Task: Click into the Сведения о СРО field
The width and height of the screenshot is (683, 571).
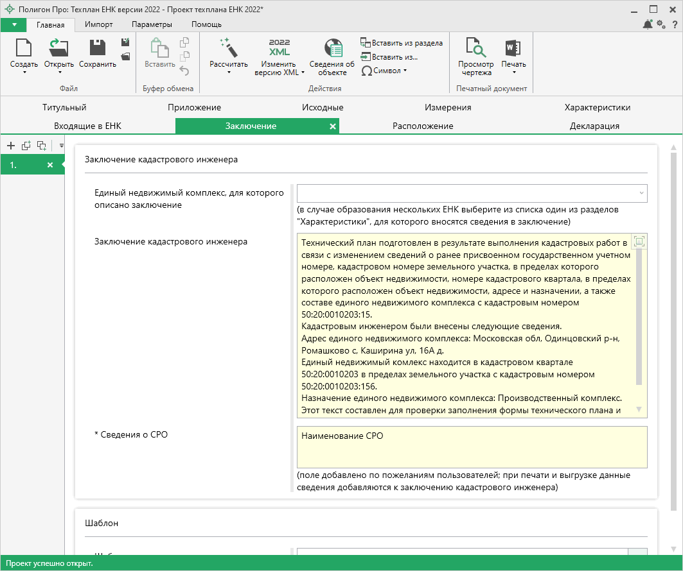Action: click(x=472, y=447)
